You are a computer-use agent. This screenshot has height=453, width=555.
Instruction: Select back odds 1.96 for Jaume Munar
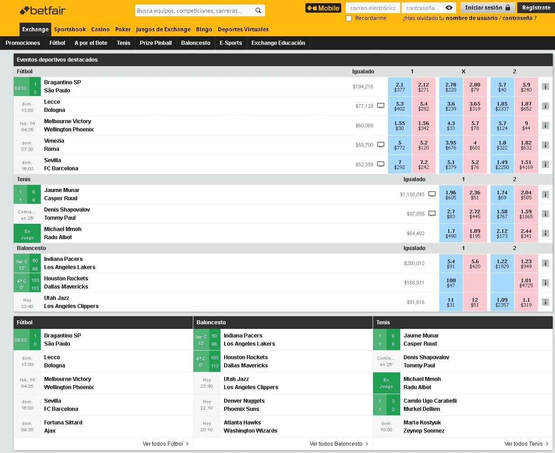pos(451,195)
